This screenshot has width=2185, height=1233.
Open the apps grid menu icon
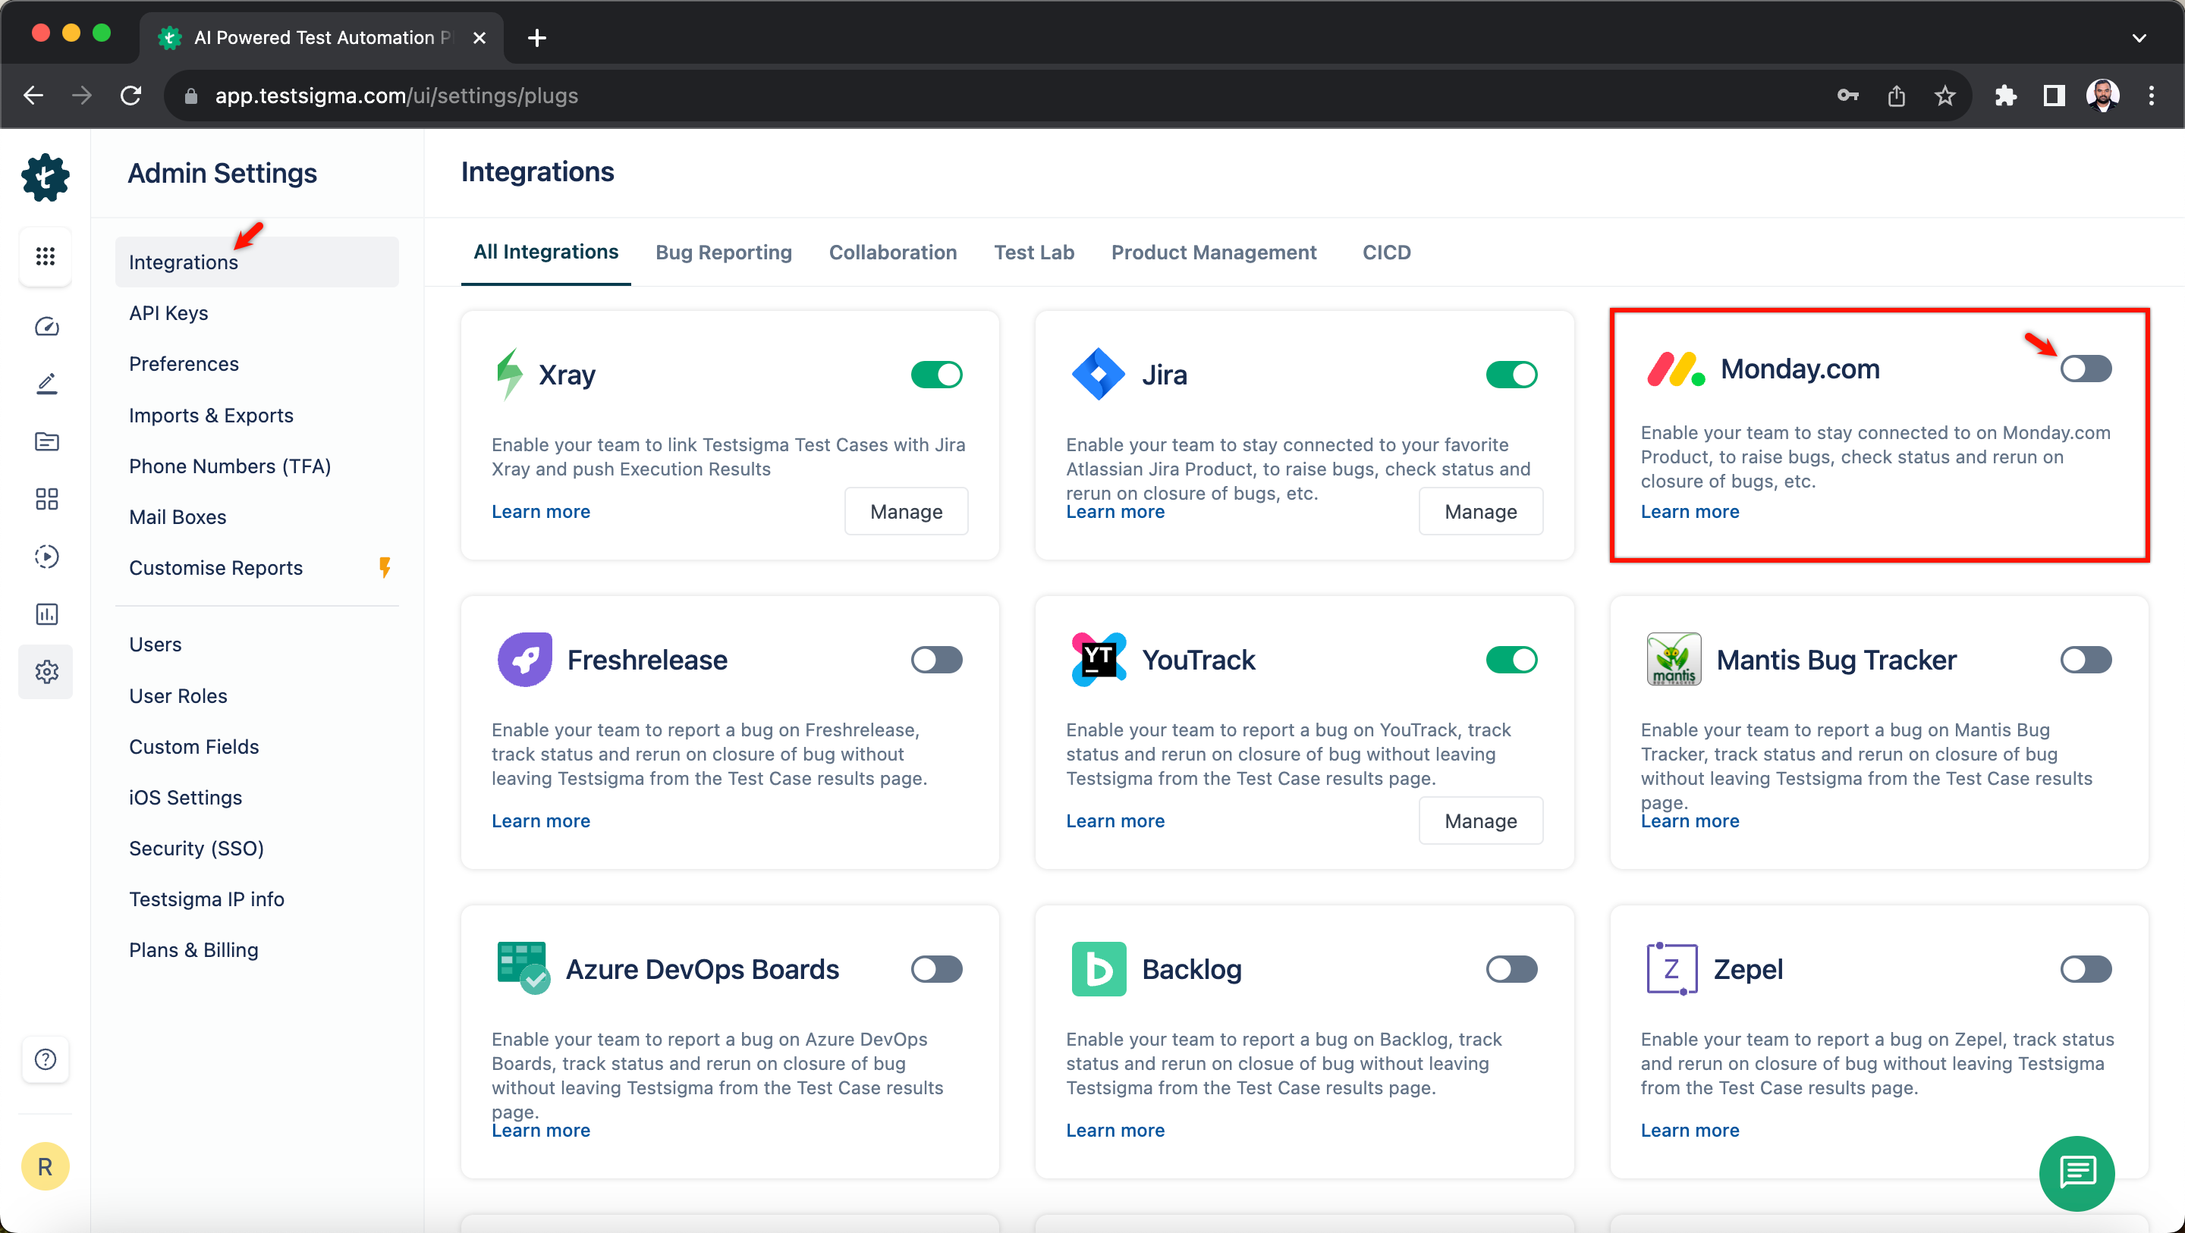(x=46, y=256)
